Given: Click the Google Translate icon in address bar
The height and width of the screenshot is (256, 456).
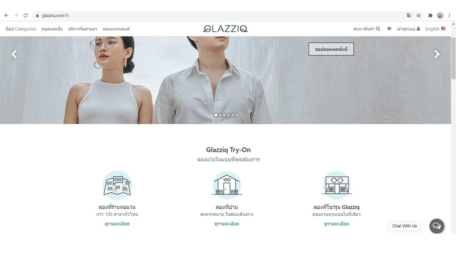Looking at the screenshot, I should tap(409, 15).
